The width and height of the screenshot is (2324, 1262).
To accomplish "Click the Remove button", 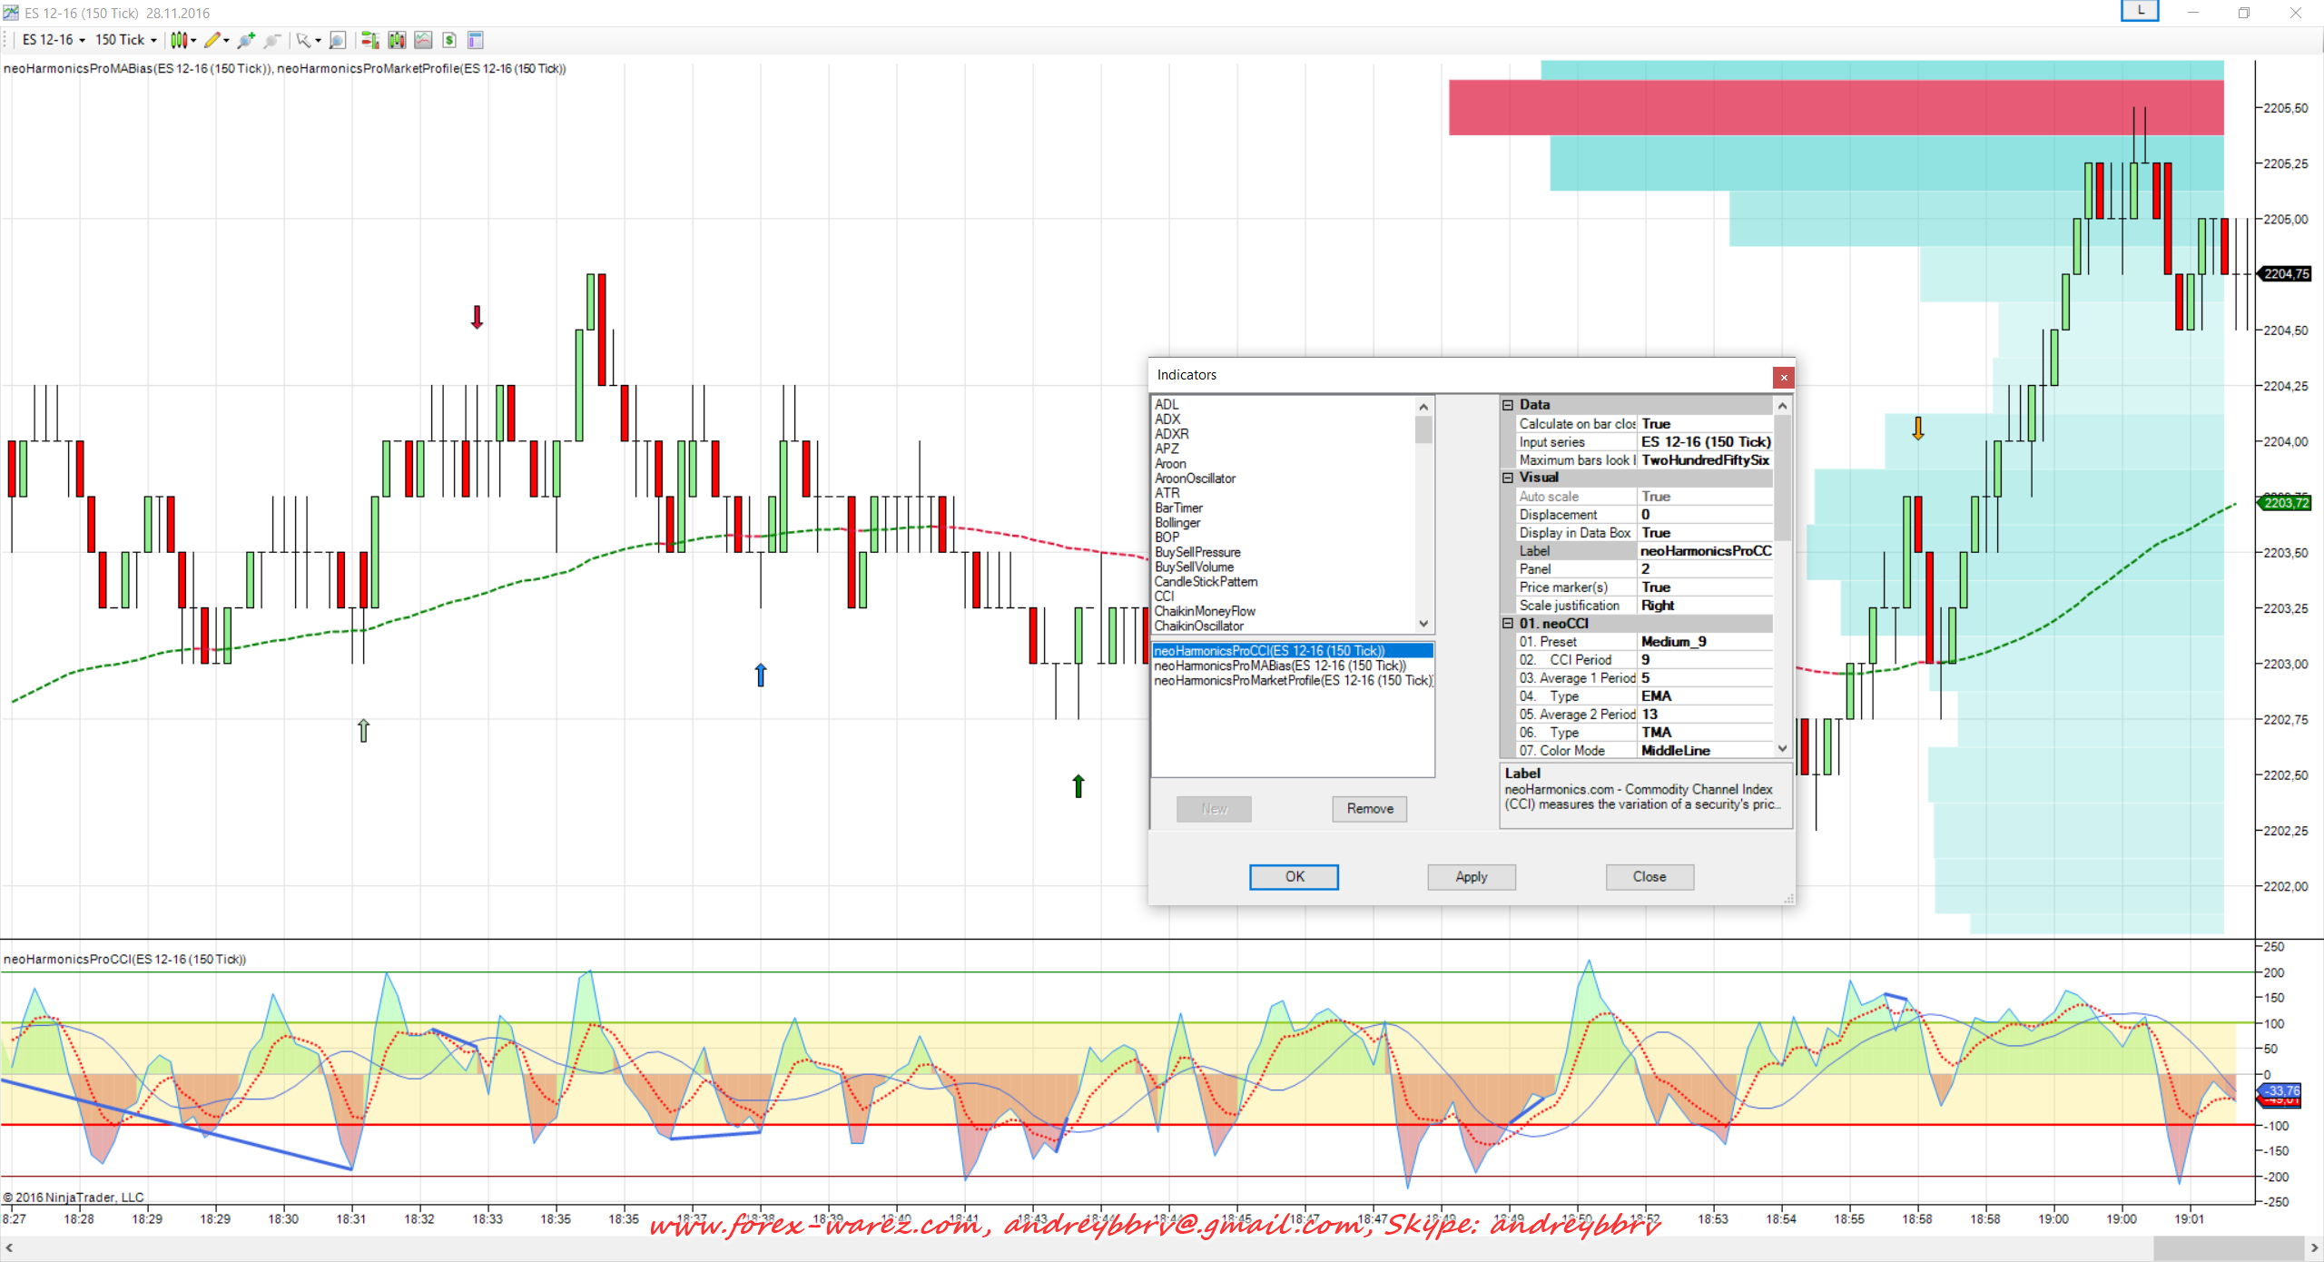I will click(x=1369, y=809).
